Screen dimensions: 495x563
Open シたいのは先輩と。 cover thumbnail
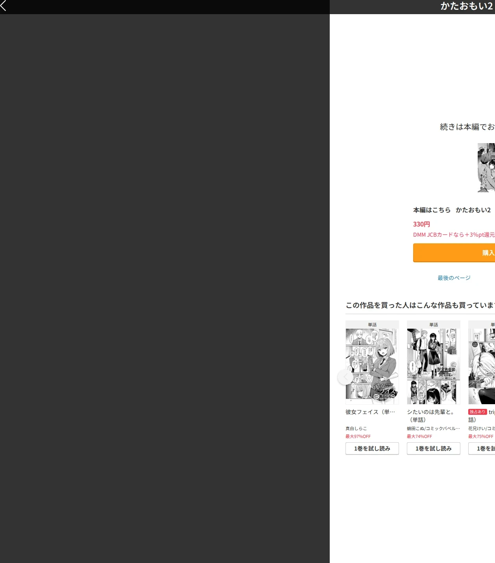click(434, 366)
